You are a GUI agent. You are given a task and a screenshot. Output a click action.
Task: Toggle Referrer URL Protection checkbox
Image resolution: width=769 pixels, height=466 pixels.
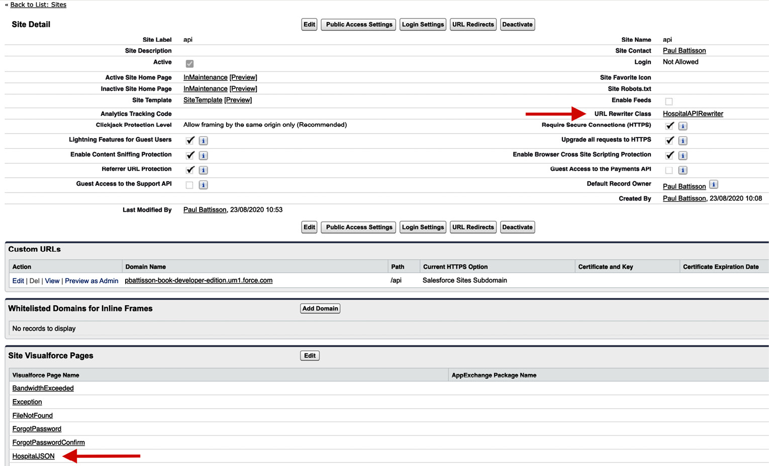click(x=190, y=170)
